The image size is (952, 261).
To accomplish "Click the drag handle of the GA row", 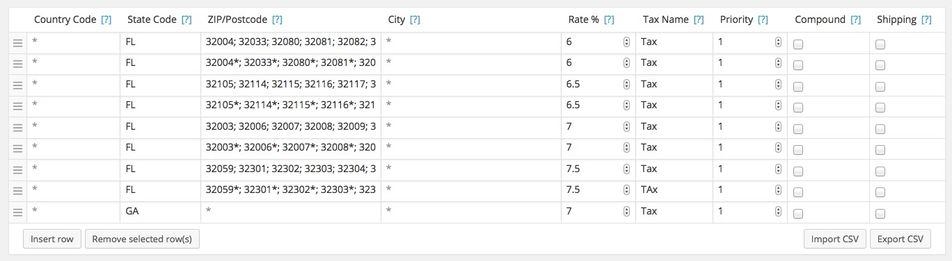I will click(x=18, y=212).
